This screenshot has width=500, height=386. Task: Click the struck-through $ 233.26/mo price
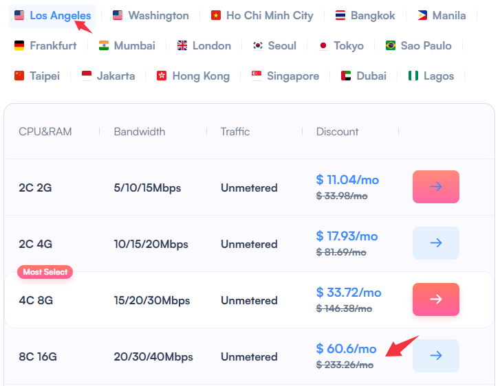(345, 365)
